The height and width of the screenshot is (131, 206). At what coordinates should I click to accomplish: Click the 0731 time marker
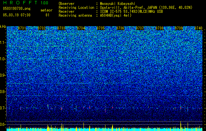point(22,28)
